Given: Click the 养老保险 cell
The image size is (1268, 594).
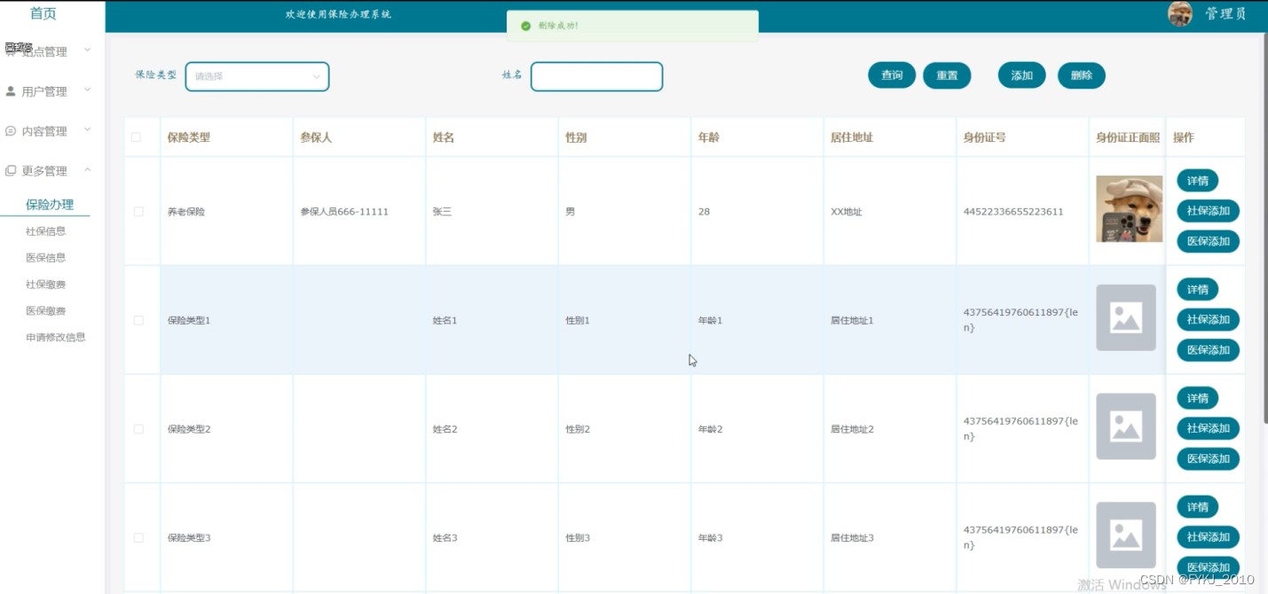Looking at the screenshot, I should [x=186, y=212].
